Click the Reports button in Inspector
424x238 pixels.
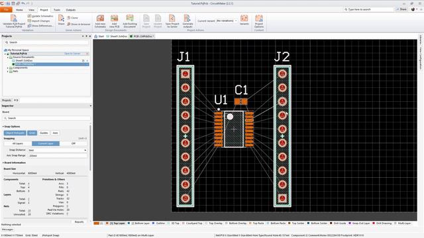tap(79, 222)
